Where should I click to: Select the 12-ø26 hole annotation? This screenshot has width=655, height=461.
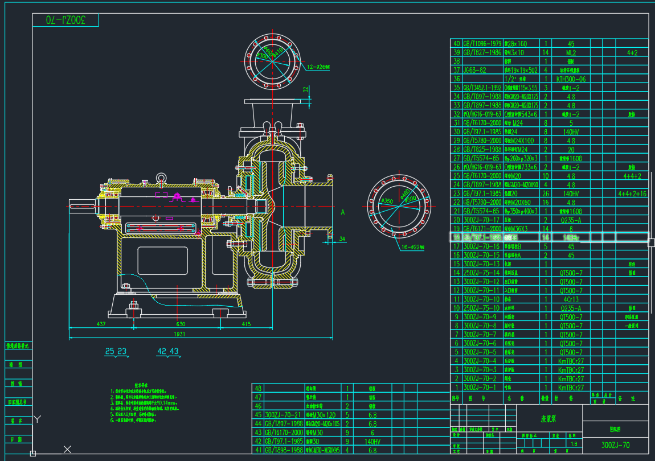(x=318, y=67)
